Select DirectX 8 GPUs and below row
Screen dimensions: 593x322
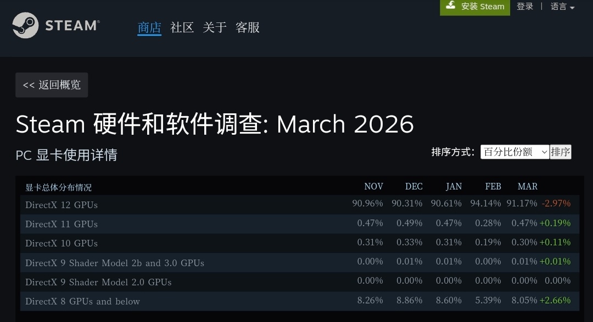82,301
